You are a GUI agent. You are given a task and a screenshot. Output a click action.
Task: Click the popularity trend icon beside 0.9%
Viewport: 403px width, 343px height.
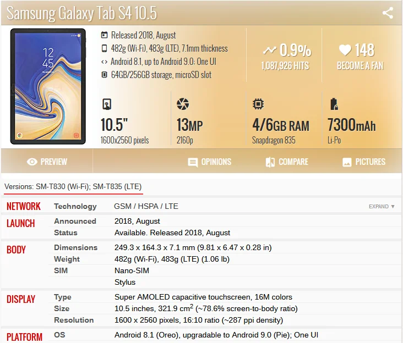click(x=270, y=50)
